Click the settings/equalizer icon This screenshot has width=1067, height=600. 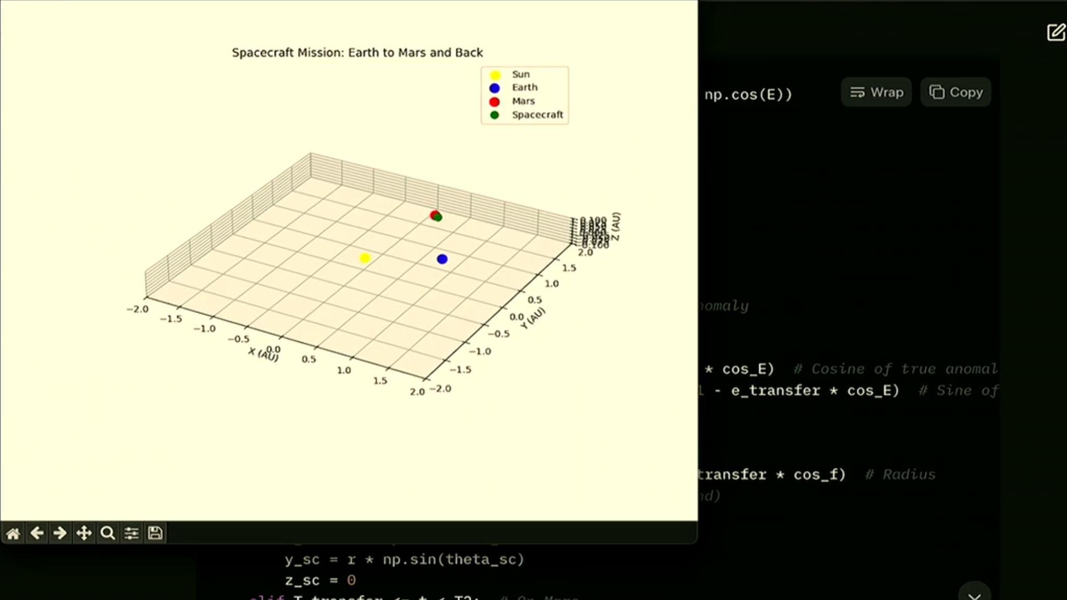click(130, 532)
